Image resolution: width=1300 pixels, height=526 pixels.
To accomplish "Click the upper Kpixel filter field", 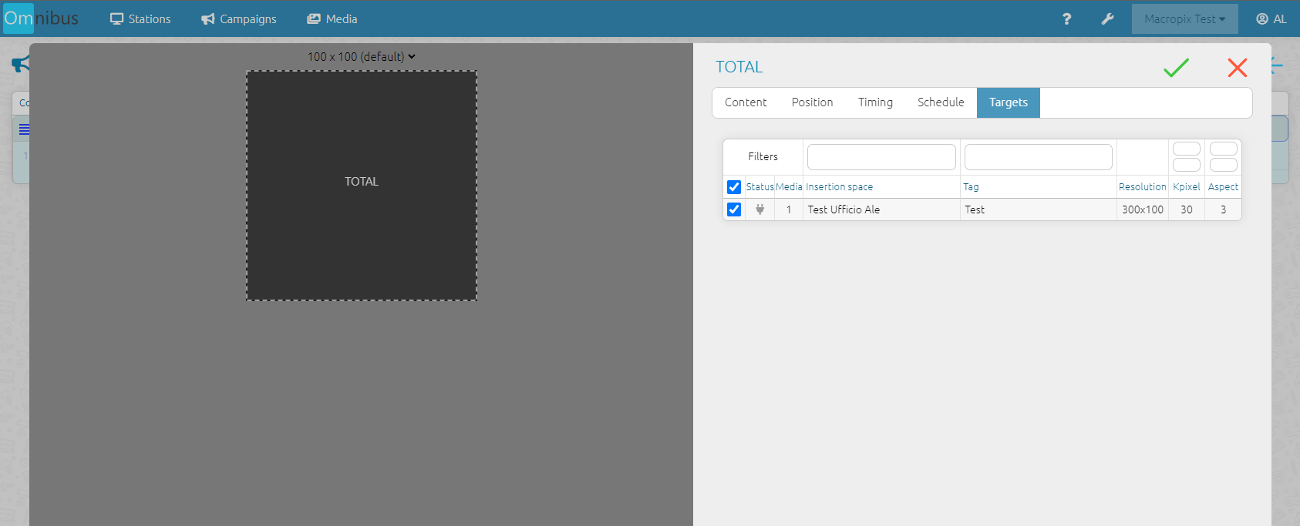I will click(x=1187, y=149).
